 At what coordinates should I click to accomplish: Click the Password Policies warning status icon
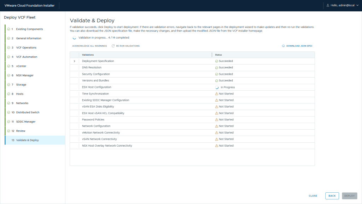click(x=216, y=120)
